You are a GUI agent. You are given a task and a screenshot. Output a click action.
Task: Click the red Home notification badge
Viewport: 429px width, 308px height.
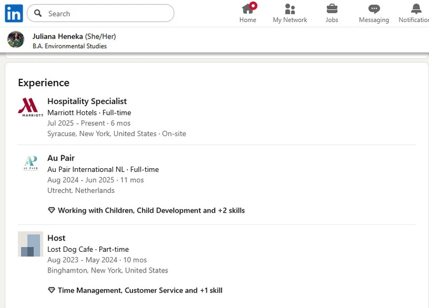(253, 5)
